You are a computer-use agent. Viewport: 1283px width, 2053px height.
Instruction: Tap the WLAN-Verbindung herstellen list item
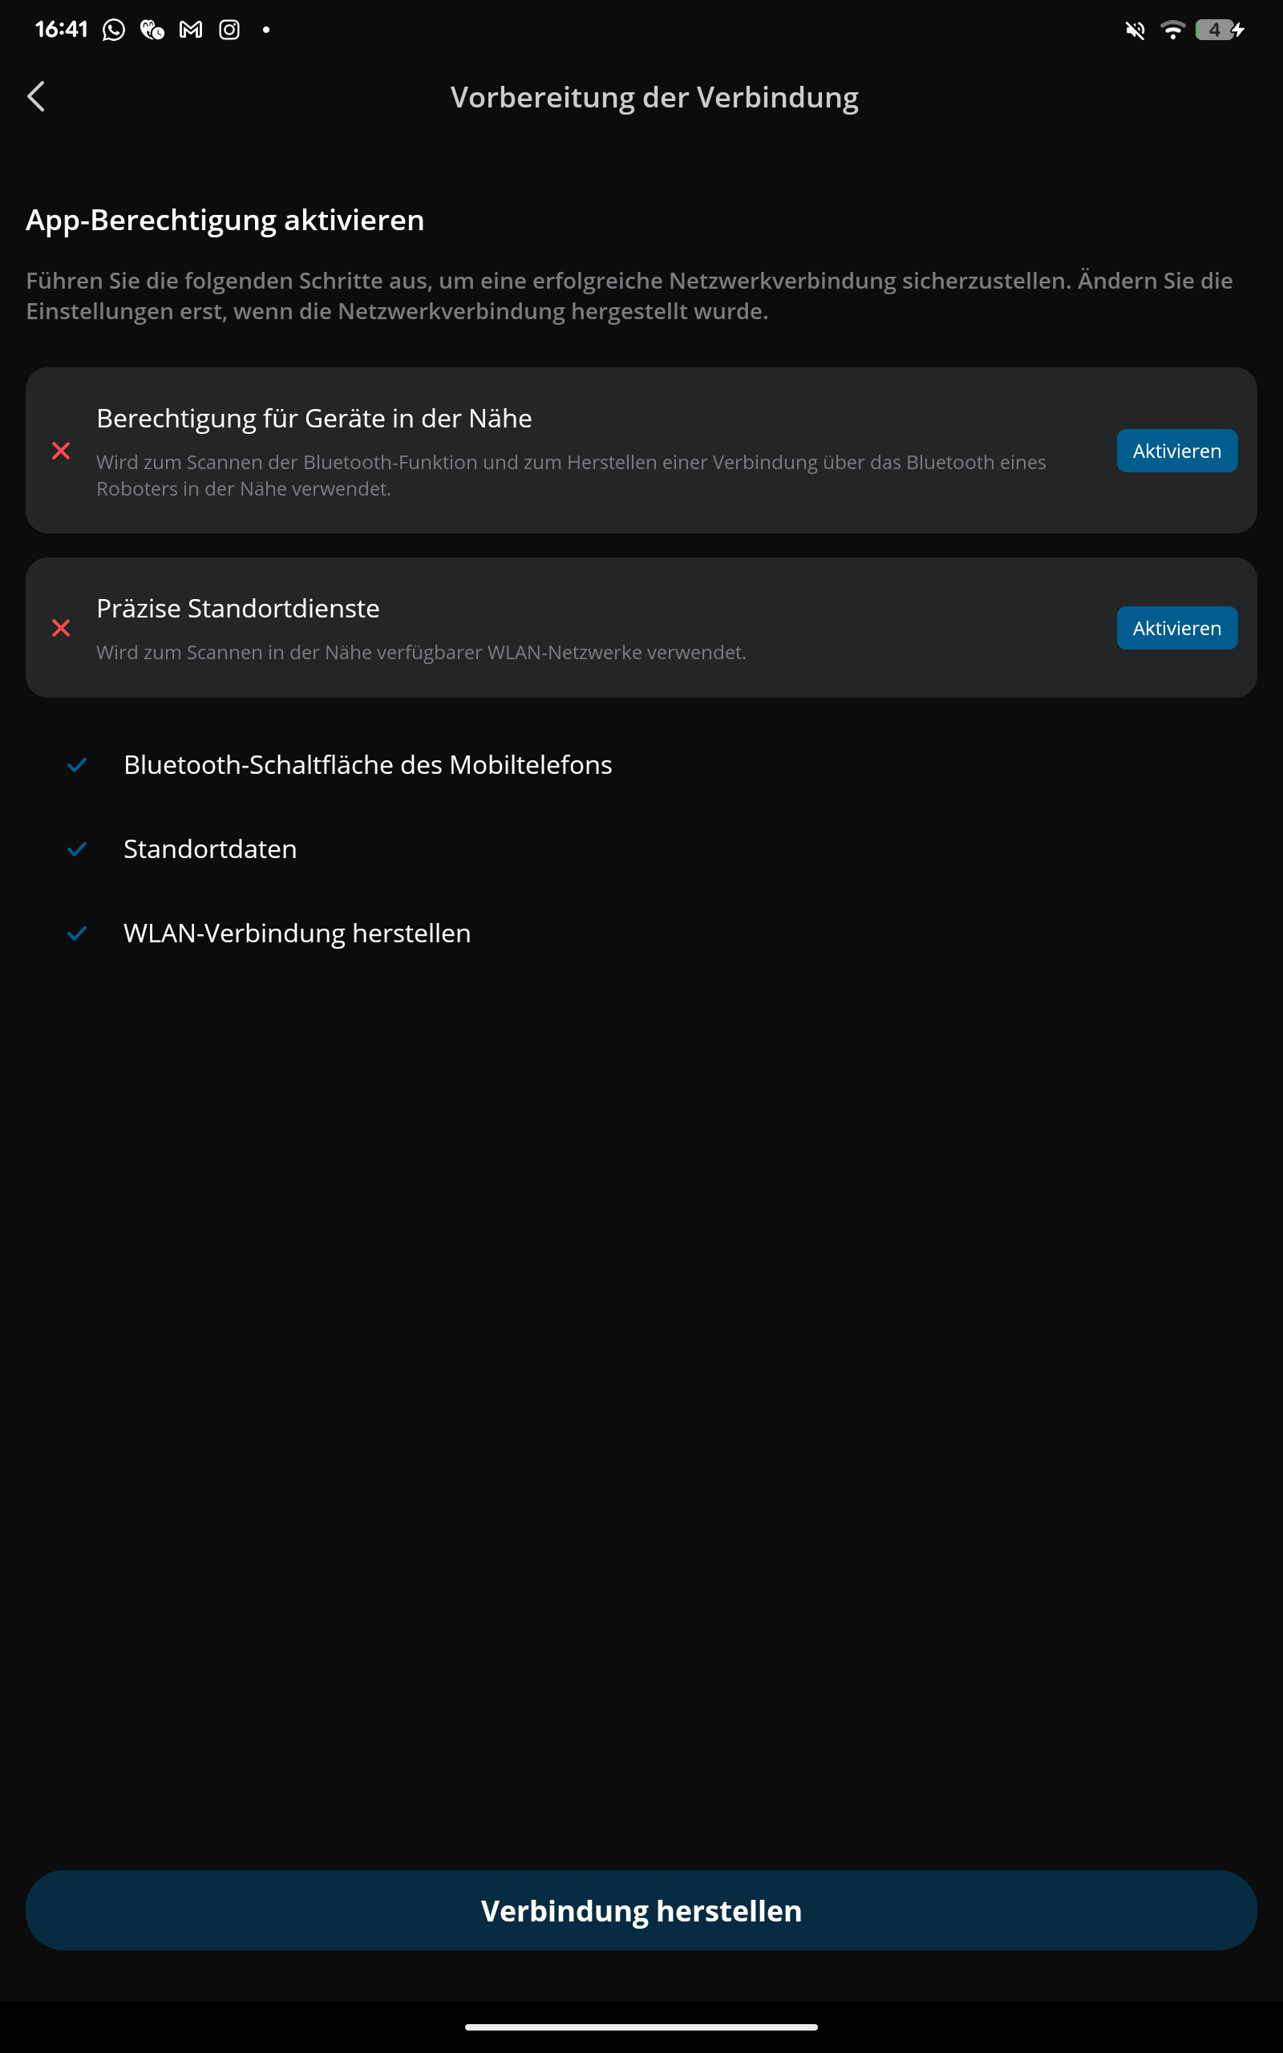coord(297,933)
